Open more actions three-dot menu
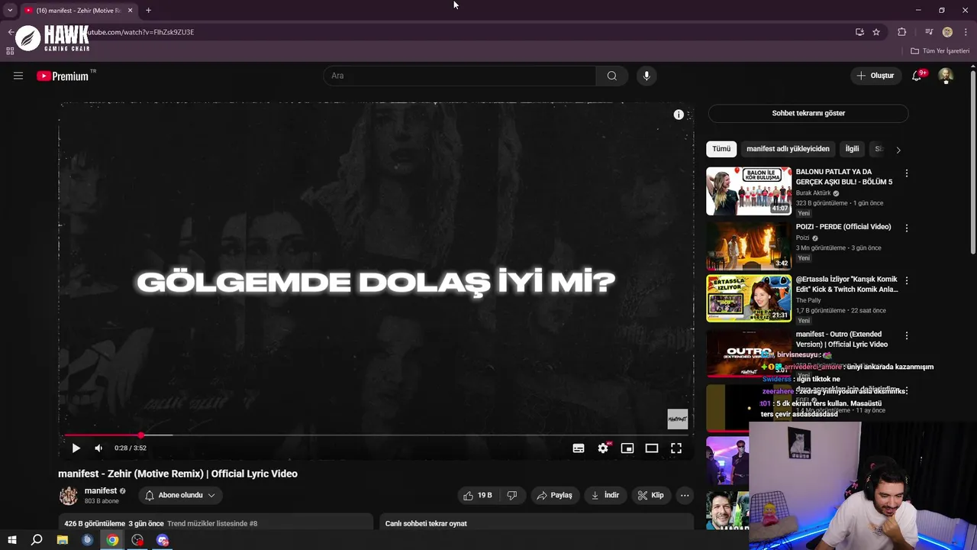The image size is (977, 550). tap(685, 495)
